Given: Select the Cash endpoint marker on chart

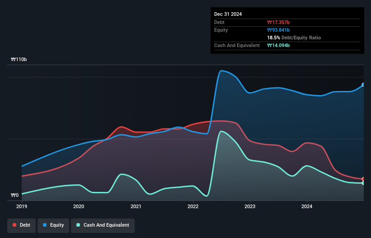Looking at the screenshot, I should point(363,183).
